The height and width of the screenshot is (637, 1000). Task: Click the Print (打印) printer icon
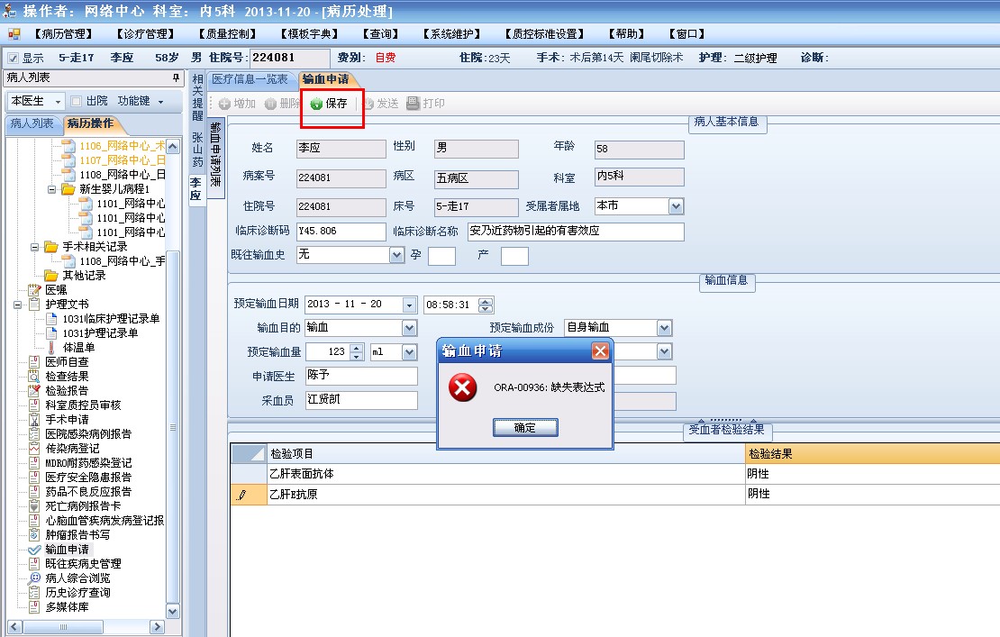[414, 103]
